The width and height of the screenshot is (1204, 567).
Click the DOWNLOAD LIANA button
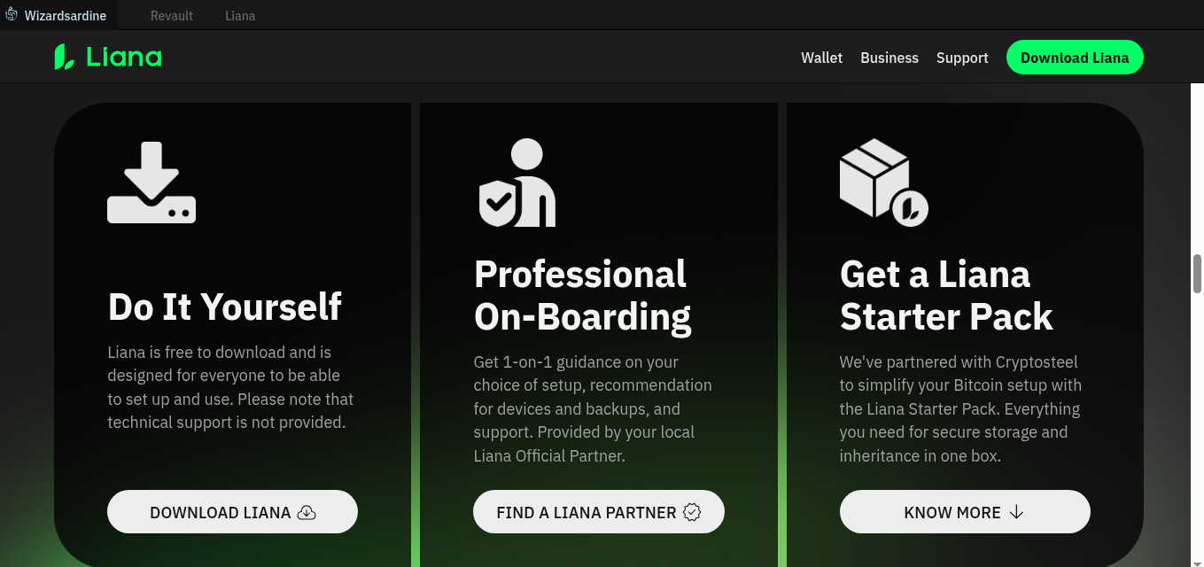click(232, 512)
